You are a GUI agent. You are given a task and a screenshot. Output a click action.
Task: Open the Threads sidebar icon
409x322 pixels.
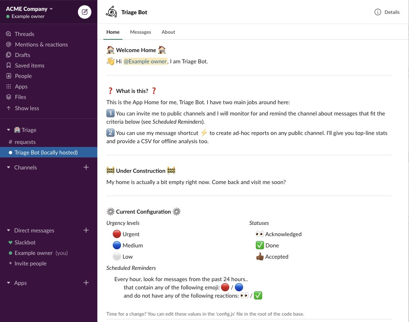tap(9, 34)
